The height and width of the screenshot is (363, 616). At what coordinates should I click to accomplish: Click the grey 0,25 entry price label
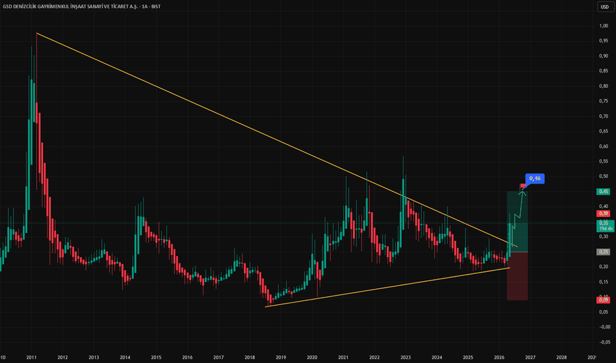tap(603, 251)
